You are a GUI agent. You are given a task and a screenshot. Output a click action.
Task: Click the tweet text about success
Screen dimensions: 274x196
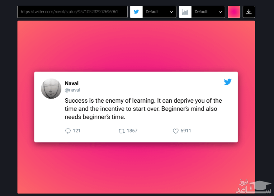click(143, 109)
